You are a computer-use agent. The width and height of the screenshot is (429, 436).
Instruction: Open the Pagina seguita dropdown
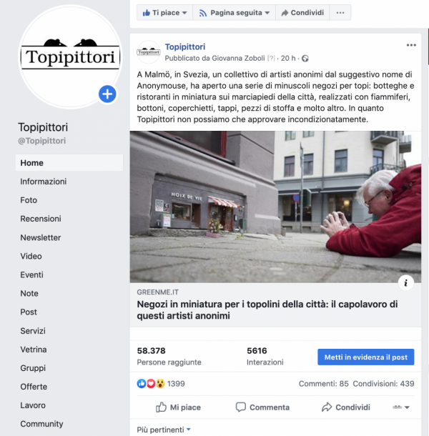click(235, 13)
